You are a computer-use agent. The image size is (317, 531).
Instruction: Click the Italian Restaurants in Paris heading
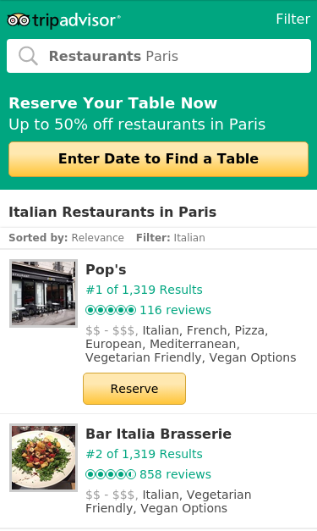tap(112, 212)
